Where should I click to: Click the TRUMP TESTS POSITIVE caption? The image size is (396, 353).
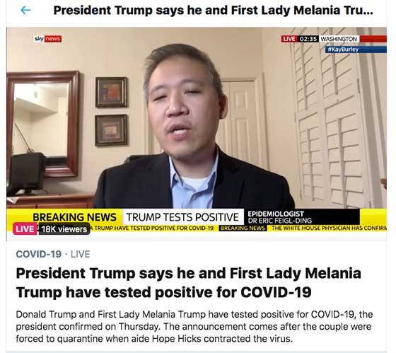(182, 217)
